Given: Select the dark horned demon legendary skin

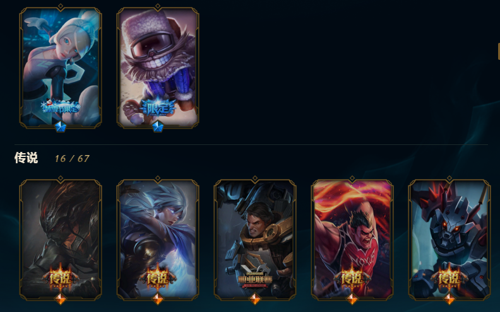Looking at the screenshot, I should (x=61, y=240).
